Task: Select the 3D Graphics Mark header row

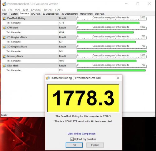Action: pos(39,47)
